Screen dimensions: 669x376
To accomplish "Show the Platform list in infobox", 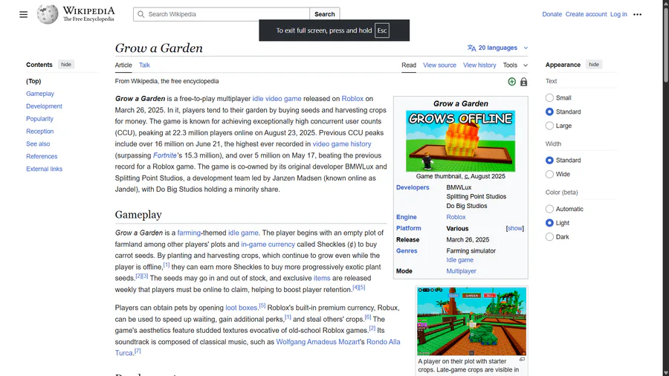I will coord(515,229).
